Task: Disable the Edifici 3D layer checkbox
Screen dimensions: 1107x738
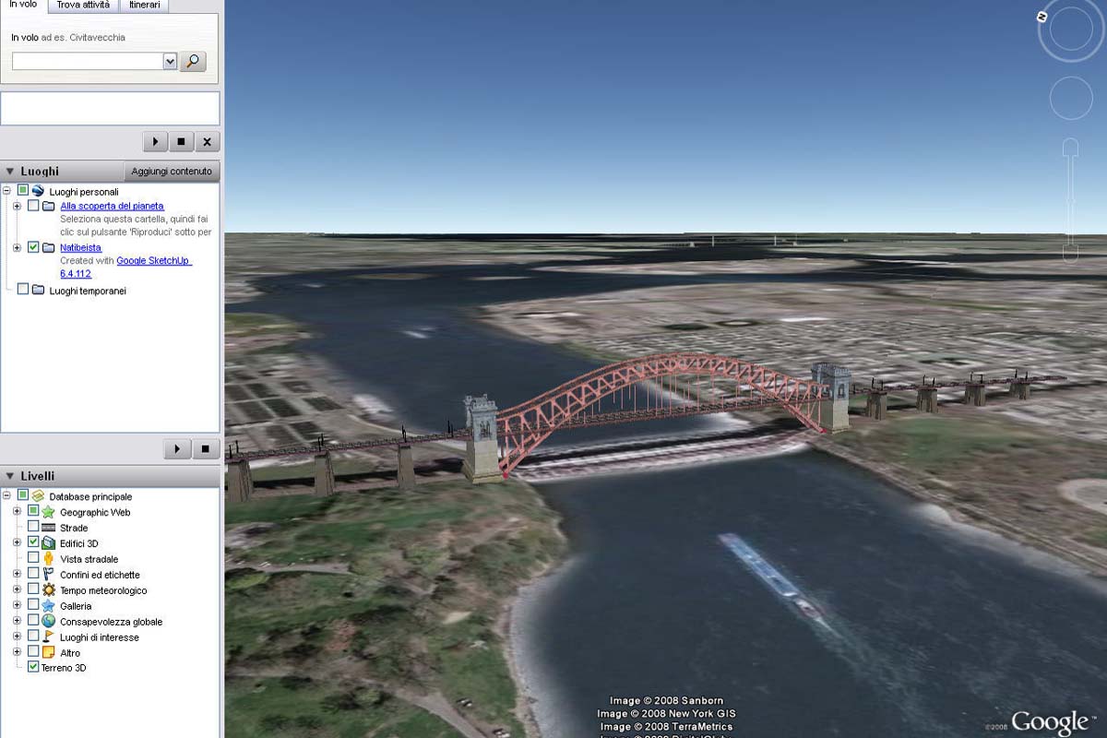Action: click(33, 542)
